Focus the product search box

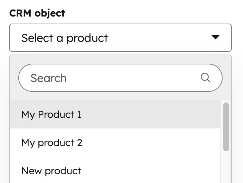tap(113, 78)
